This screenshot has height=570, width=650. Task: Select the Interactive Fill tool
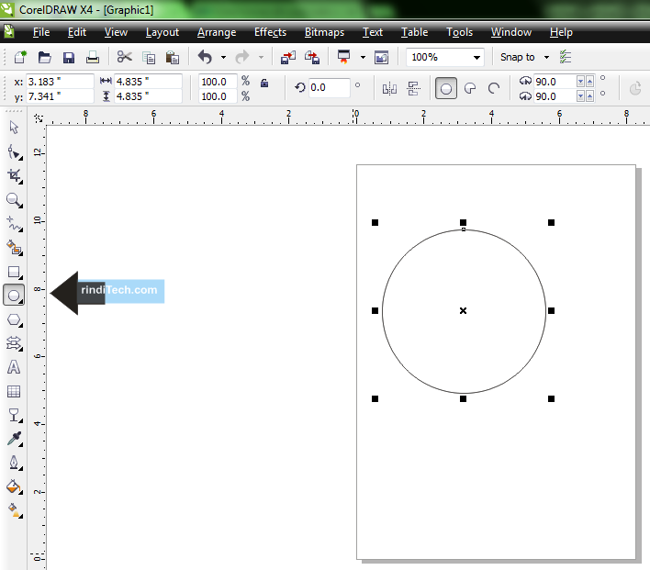coord(15,510)
